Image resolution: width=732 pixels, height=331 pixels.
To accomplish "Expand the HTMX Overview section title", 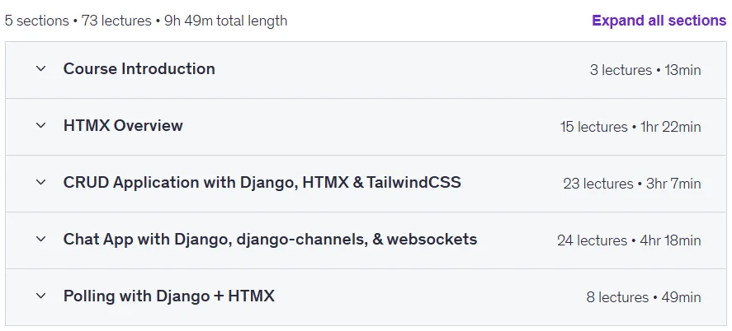I will 123,126.
